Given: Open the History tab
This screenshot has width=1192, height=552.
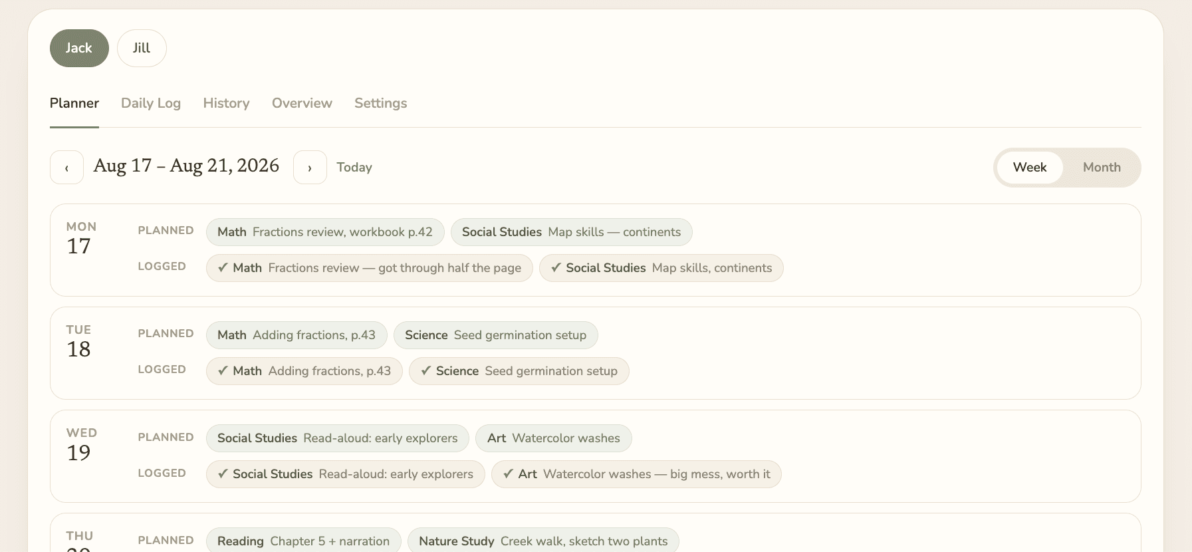Looking at the screenshot, I should 226,103.
